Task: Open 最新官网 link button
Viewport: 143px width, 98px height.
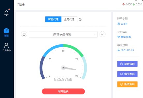Action: tap(127, 64)
